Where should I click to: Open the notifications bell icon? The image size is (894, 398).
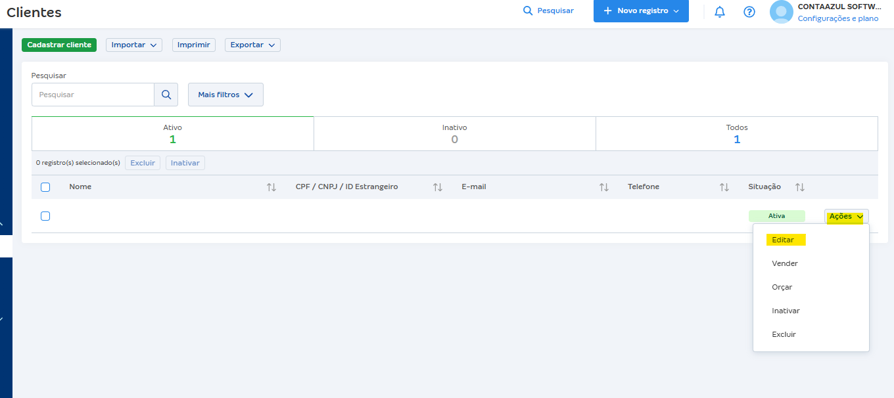720,12
